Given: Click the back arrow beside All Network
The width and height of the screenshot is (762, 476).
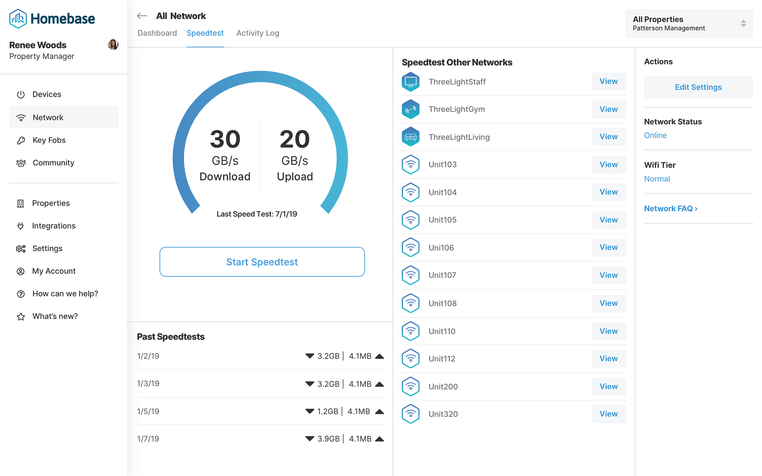Looking at the screenshot, I should coord(142,16).
